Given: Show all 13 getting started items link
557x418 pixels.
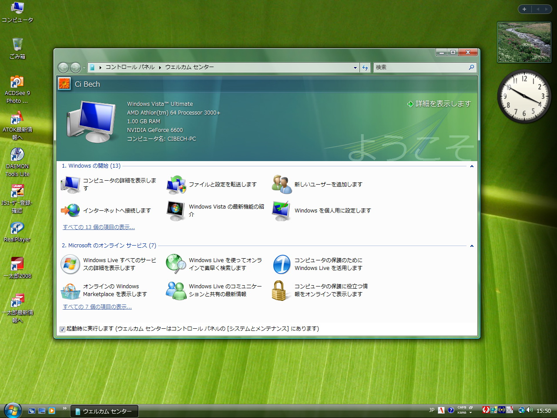Looking at the screenshot, I should tap(99, 227).
